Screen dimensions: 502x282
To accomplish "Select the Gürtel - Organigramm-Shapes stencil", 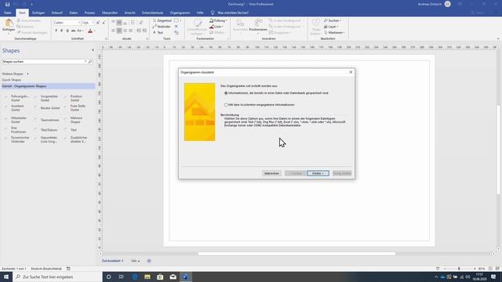I will click(48, 86).
